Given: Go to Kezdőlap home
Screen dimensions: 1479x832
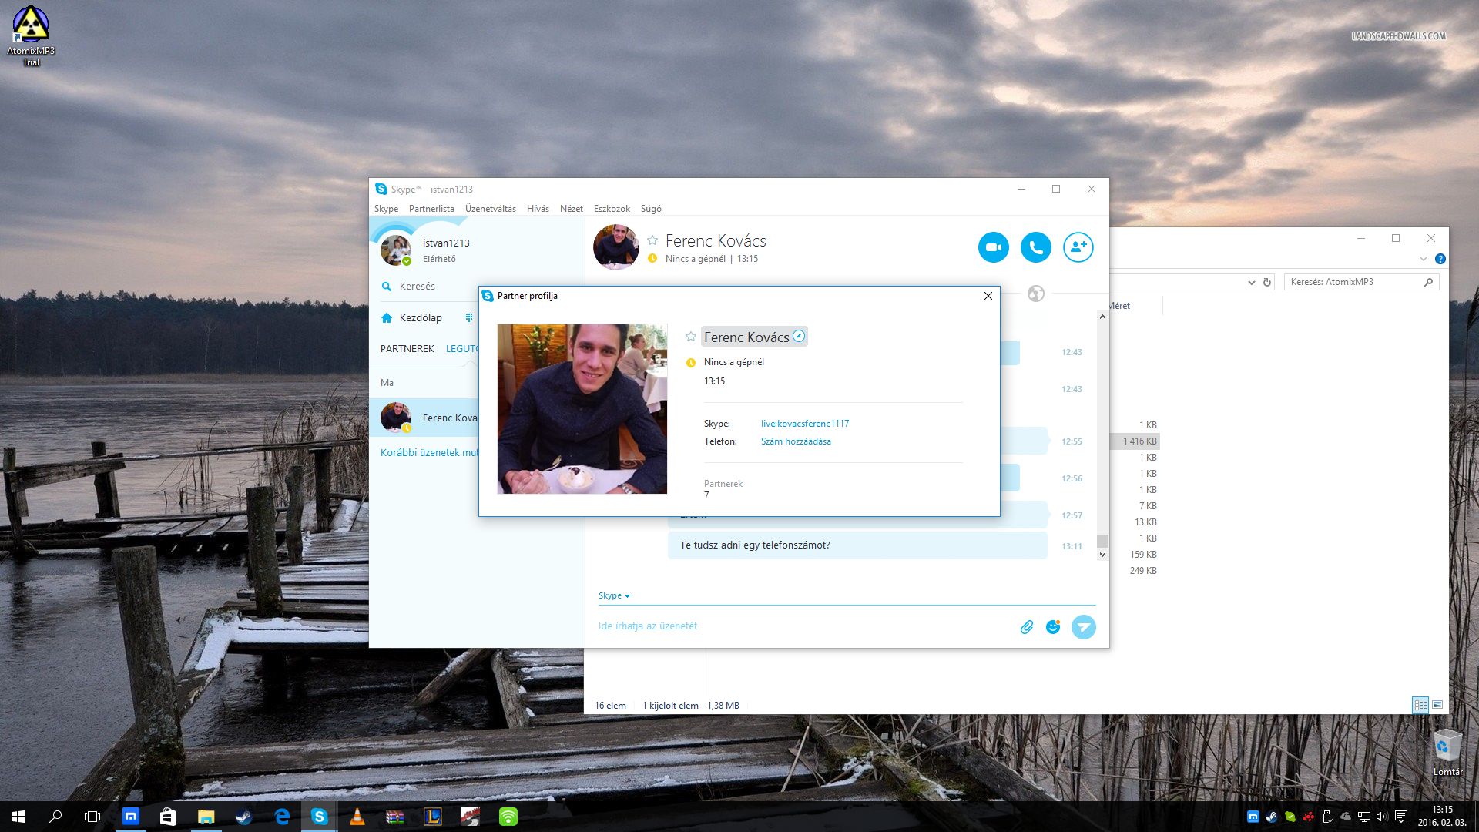Looking at the screenshot, I should (412, 317).
